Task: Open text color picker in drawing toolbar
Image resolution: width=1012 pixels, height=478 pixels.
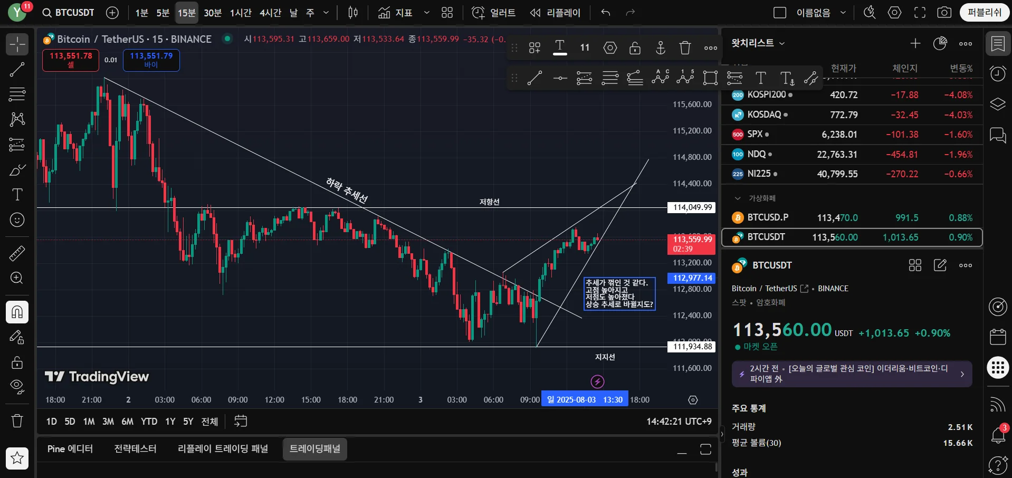Action: click(560, 48)
